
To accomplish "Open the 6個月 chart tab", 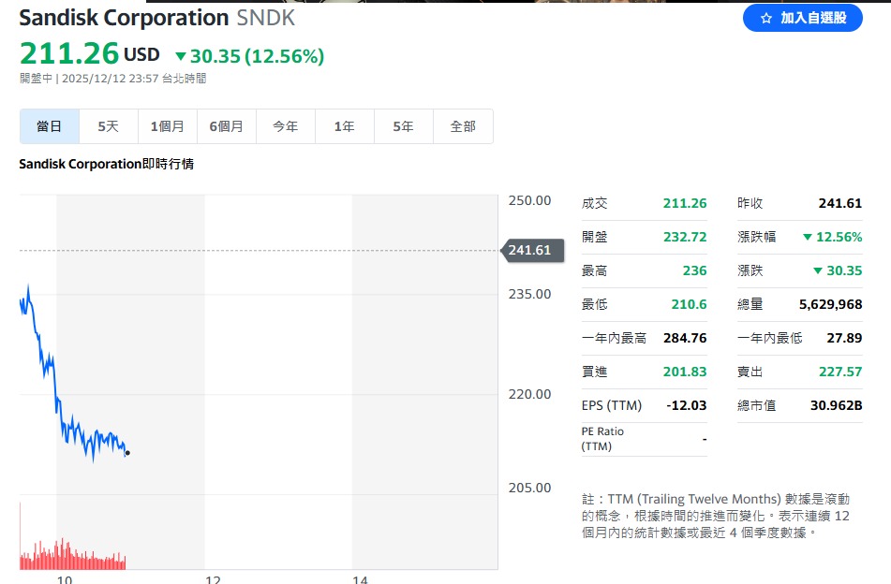I will pyautogui.click(x=227, y=126).
